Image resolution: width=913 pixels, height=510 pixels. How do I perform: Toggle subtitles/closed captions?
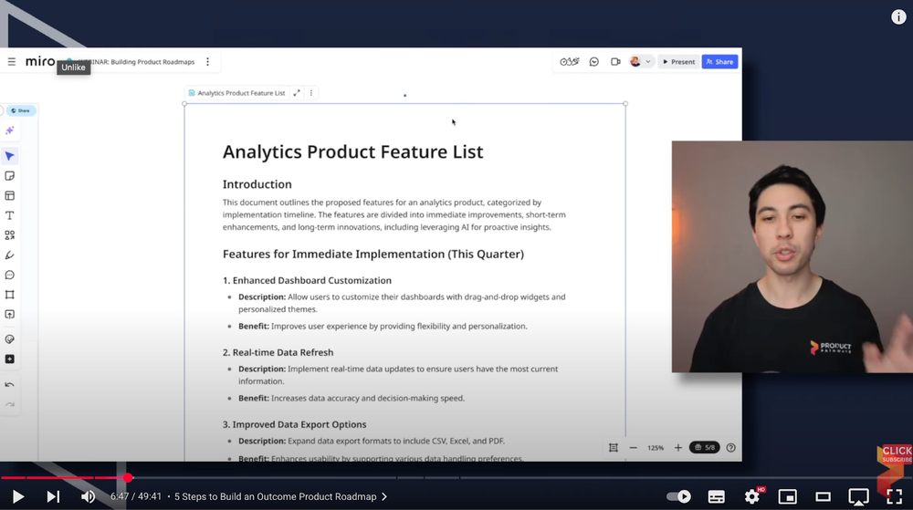[x=716, y=496]
